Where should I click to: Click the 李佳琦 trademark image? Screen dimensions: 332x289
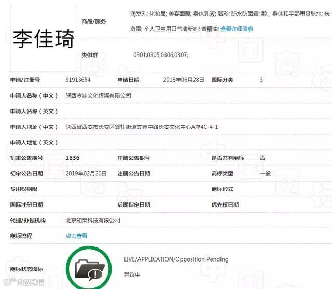44,38
